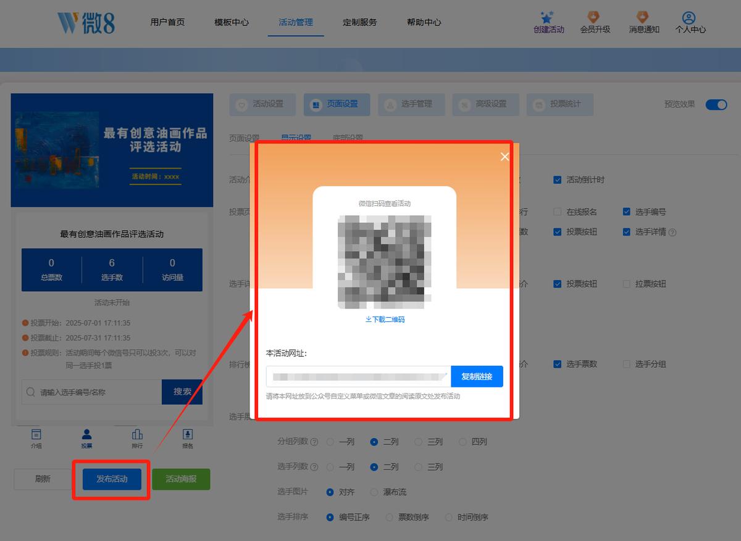The width and height of the screenshot is (741, 541).
Task: Click the 请输入选手编号/名称 search field
Action: click(91, 392)
